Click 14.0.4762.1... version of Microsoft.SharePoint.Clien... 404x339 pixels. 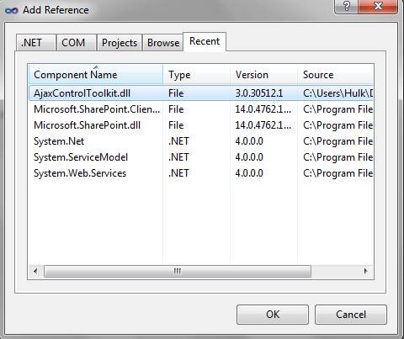point(263,109)
